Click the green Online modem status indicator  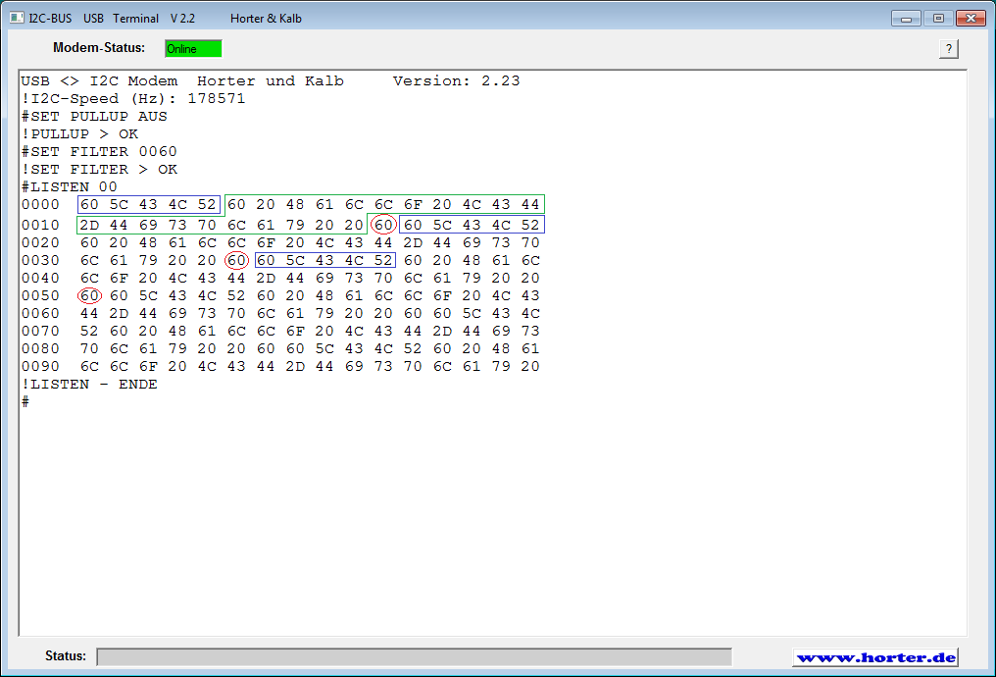point(193,49)
